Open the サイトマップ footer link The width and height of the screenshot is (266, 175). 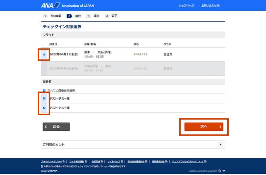pyautogui.click(x=114, y=162)
